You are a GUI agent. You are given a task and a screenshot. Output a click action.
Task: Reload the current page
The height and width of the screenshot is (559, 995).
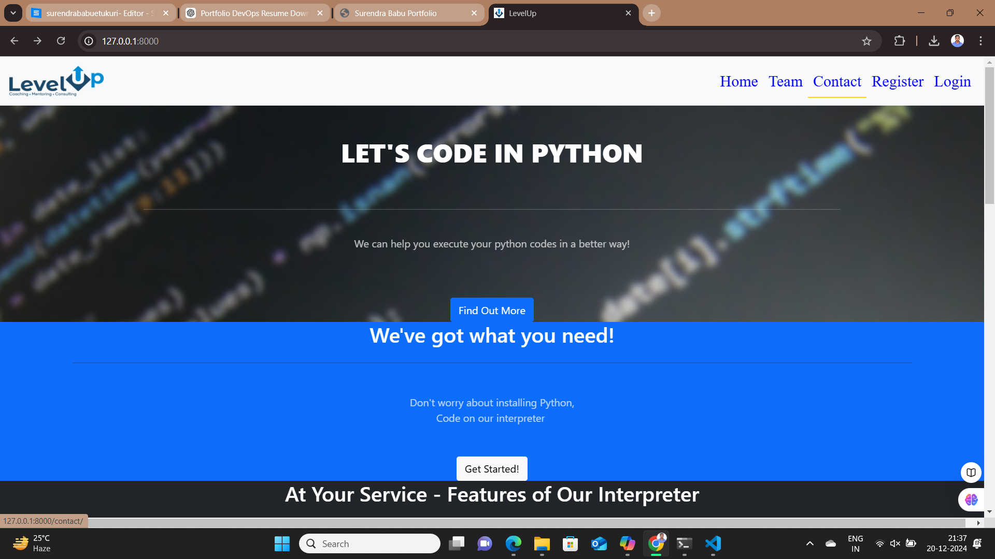[x=61, y=41]
